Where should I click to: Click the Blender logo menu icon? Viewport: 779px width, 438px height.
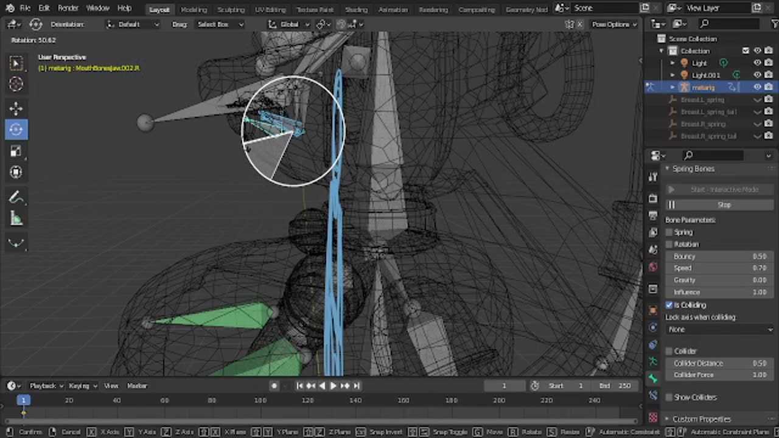tap(9, 9)
